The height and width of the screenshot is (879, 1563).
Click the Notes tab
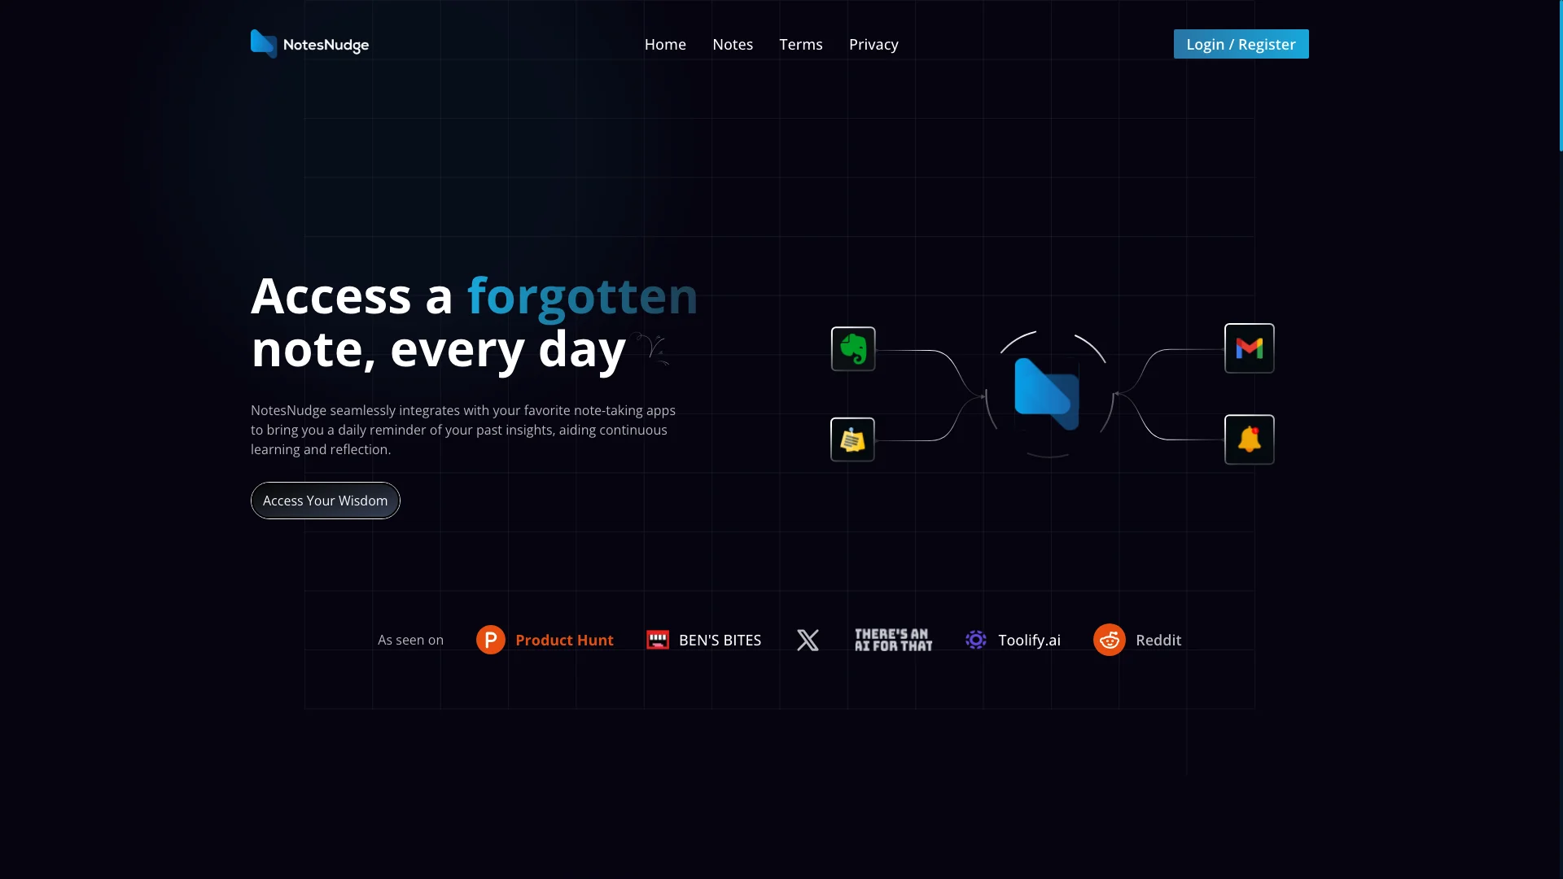coord(733,44)
